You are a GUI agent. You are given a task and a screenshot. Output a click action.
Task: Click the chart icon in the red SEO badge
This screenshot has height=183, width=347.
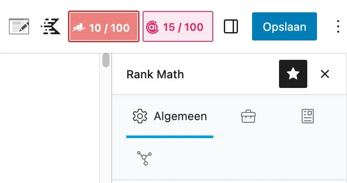(79, 28)
